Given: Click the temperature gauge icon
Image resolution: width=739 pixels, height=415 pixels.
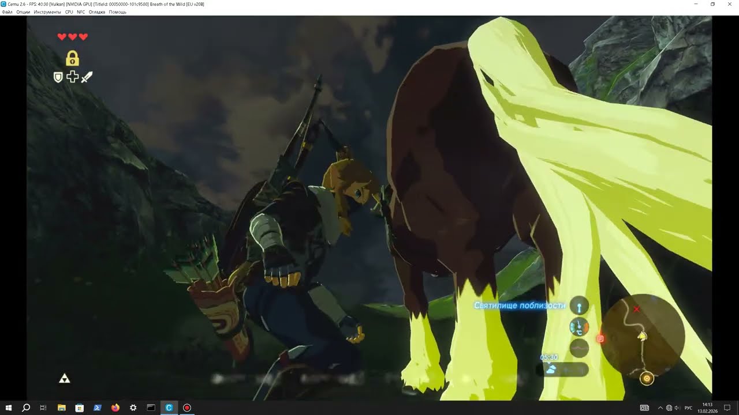Looking at the screenshot, I should pos(579,327).
